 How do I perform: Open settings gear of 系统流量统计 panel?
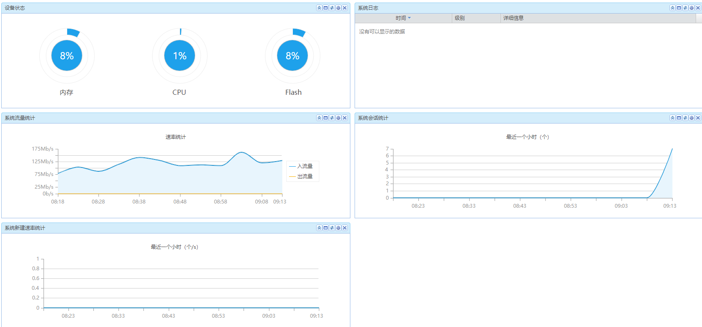(x=338, y=118)
